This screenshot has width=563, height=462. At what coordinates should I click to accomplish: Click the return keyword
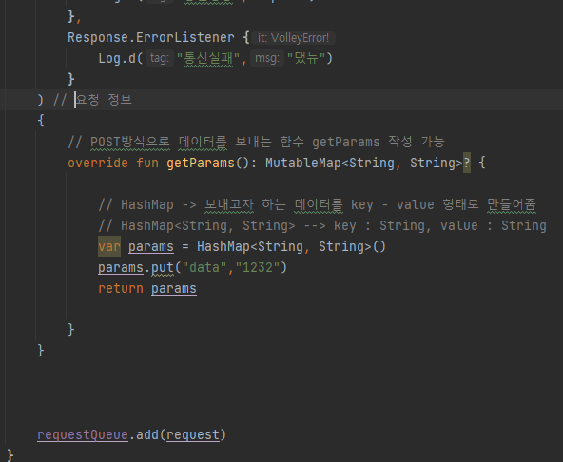tap(121, 288)
